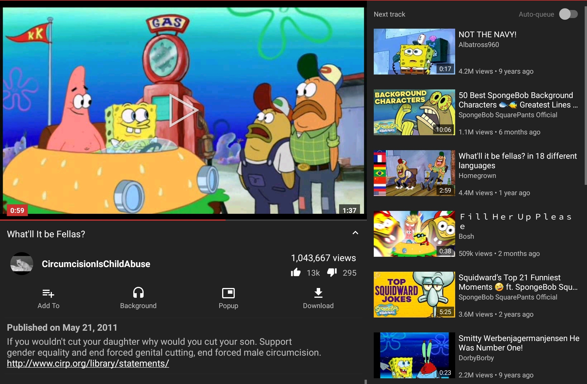
Task: Click the Bosh uploader name
Action: point(466,236)
